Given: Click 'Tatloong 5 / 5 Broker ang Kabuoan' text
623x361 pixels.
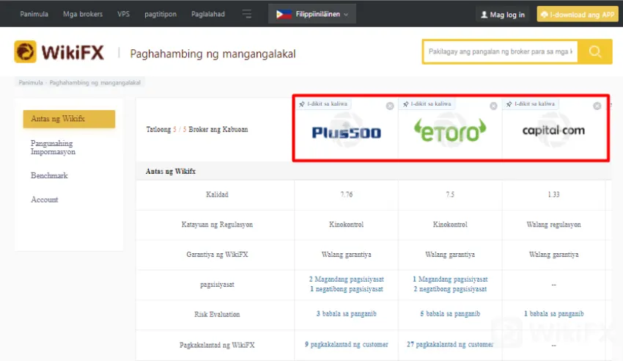Looking at the screenshot, I should (197, 130).
